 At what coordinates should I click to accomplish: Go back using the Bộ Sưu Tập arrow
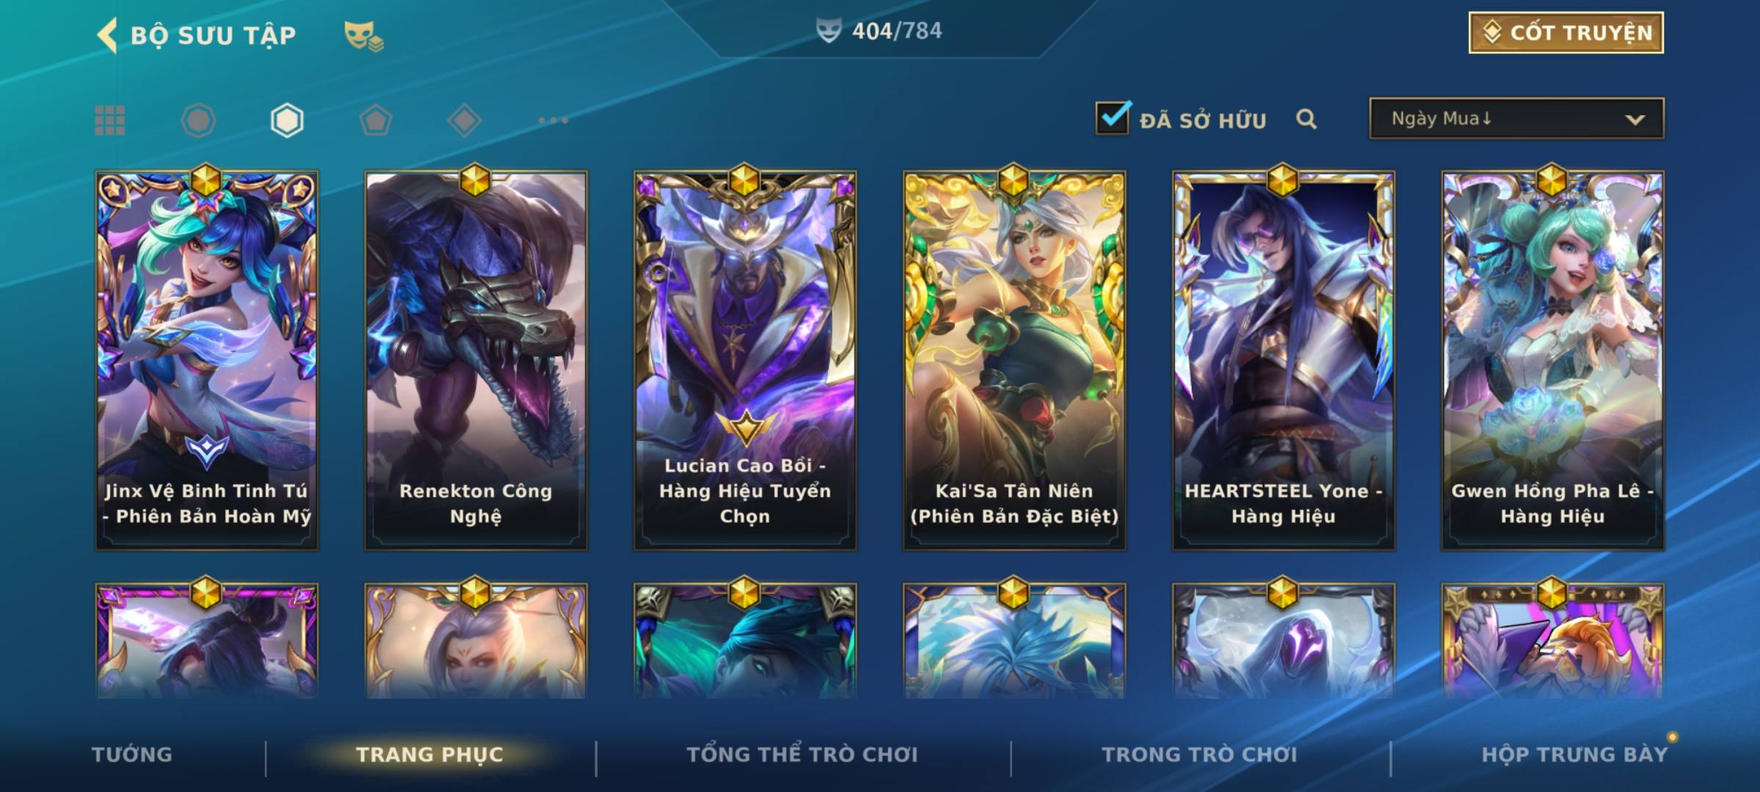107,35
